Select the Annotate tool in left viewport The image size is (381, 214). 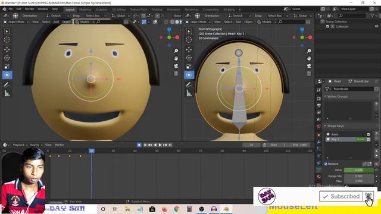[x=7, y=84]
